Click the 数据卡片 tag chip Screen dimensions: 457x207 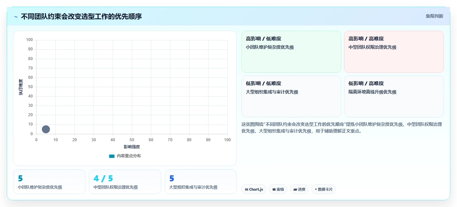(x=324, y=189)
